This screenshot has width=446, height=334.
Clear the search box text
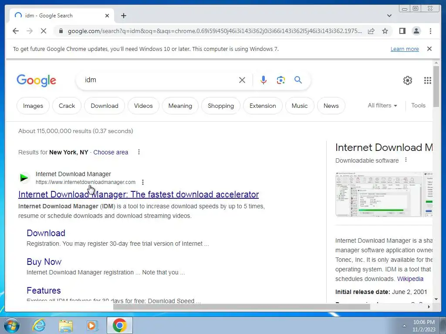click(x=242, y=80)
